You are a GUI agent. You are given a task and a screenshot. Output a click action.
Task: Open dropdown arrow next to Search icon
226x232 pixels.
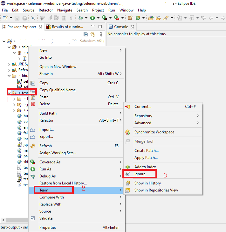(172, 18)
